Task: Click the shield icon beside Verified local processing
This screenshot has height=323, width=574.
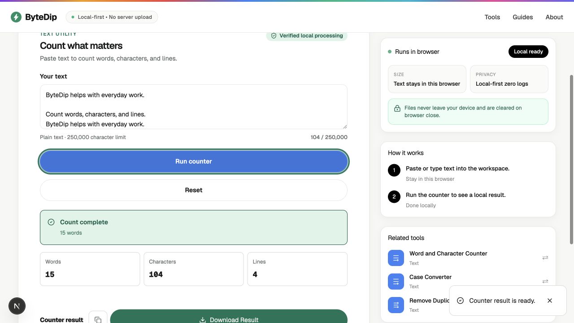Action: tap(274, 36)
